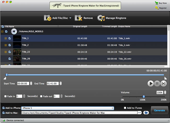
Task: Click the panther logo in title banner
Action: coord(57,6)
